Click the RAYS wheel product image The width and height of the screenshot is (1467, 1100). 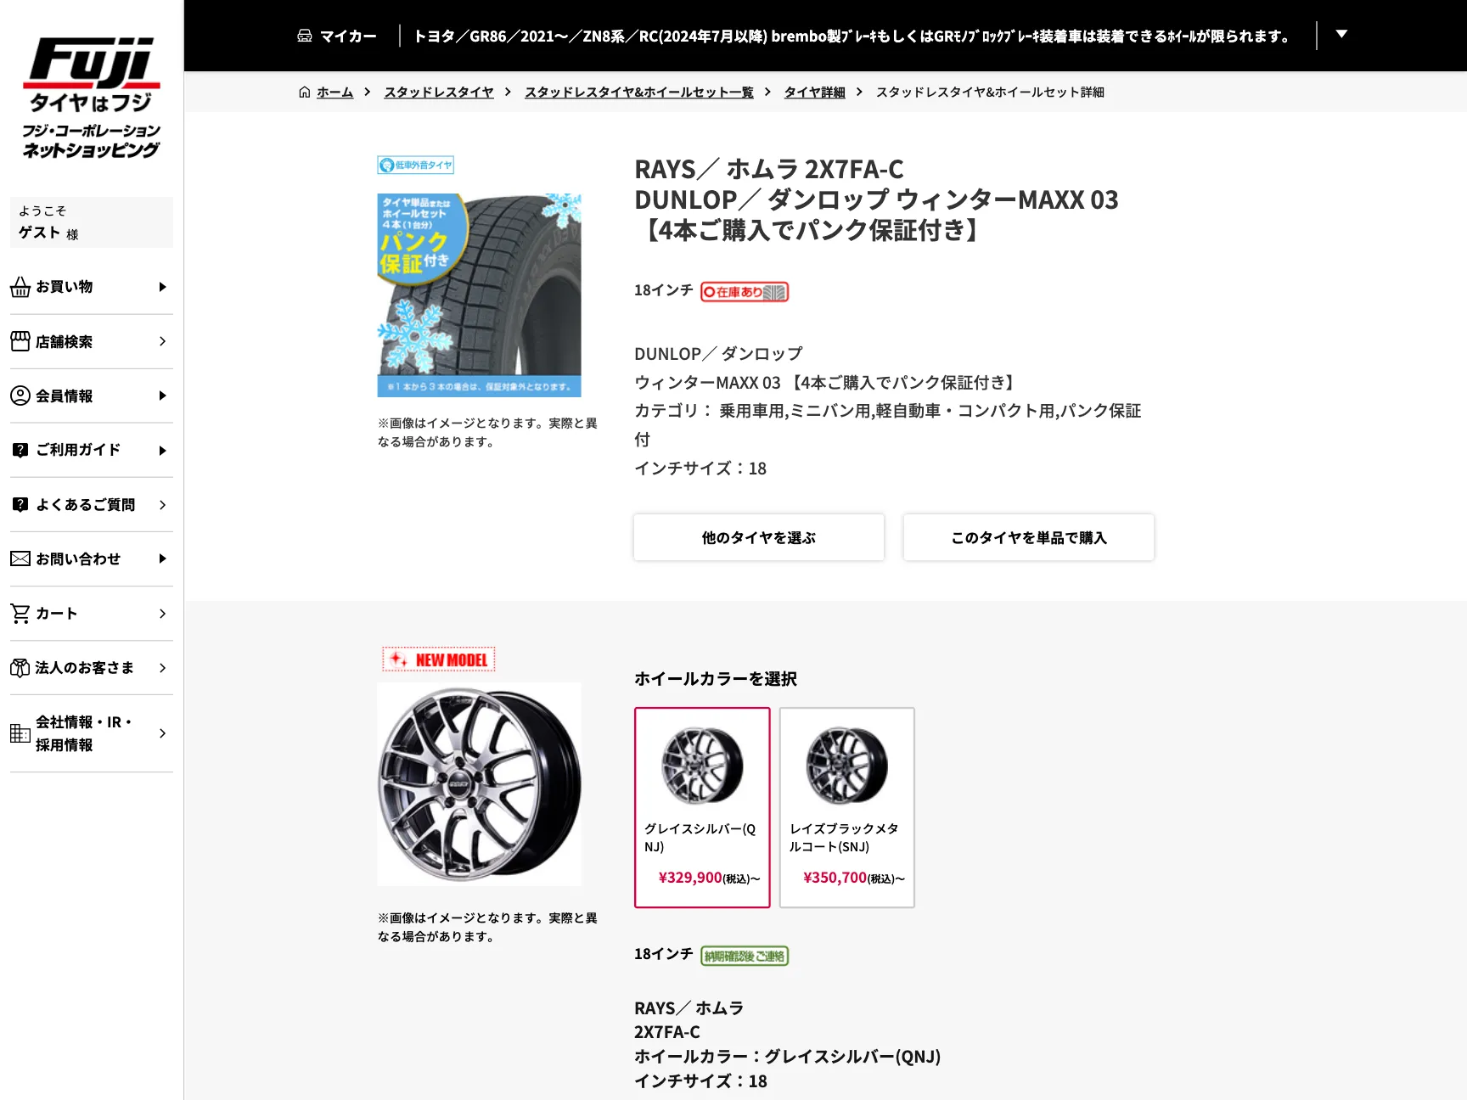(x=480, y=784)
